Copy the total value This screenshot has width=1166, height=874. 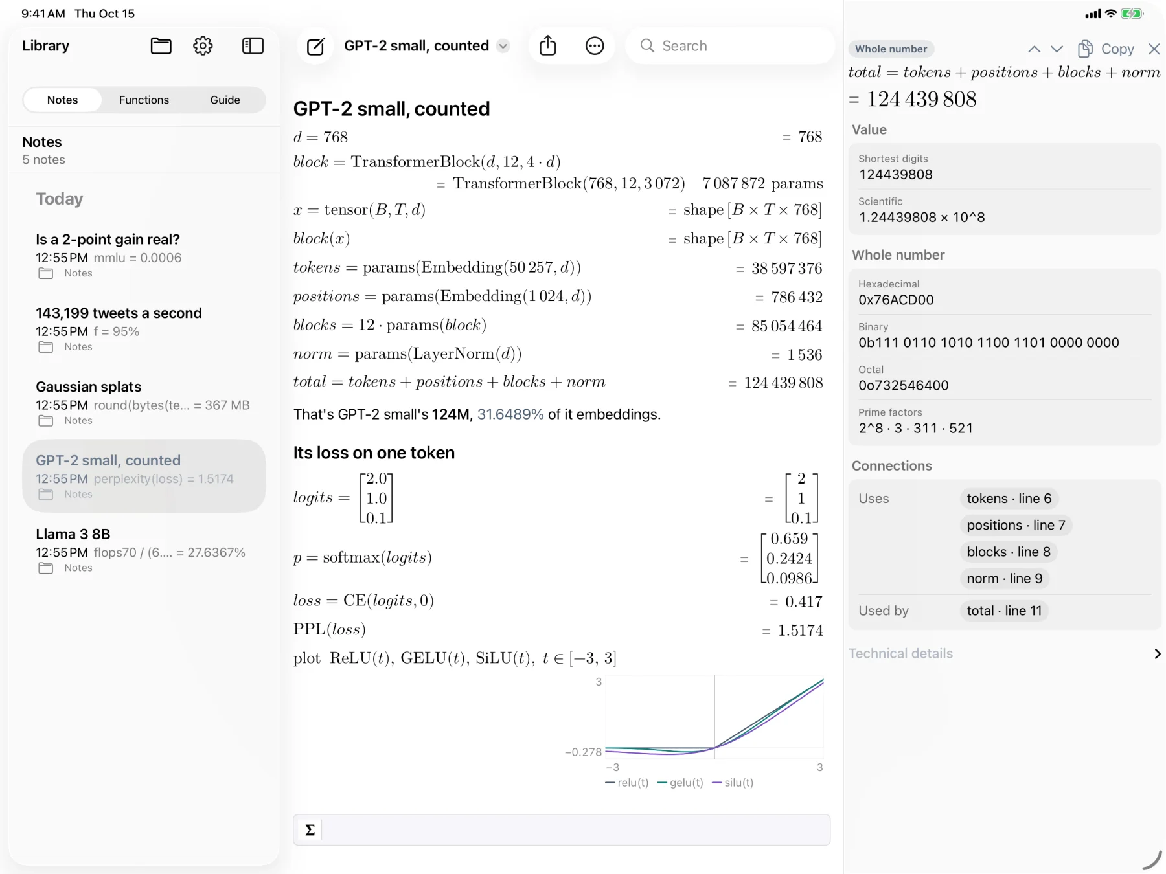[x=1106, y=49]
